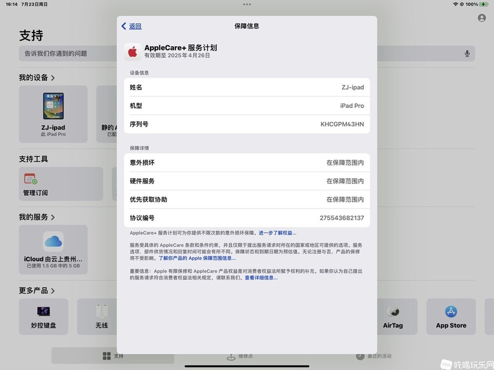Select the 姓名 ZJ-ipad row
The image size is (494, 370).
click(x=246, y=87)
